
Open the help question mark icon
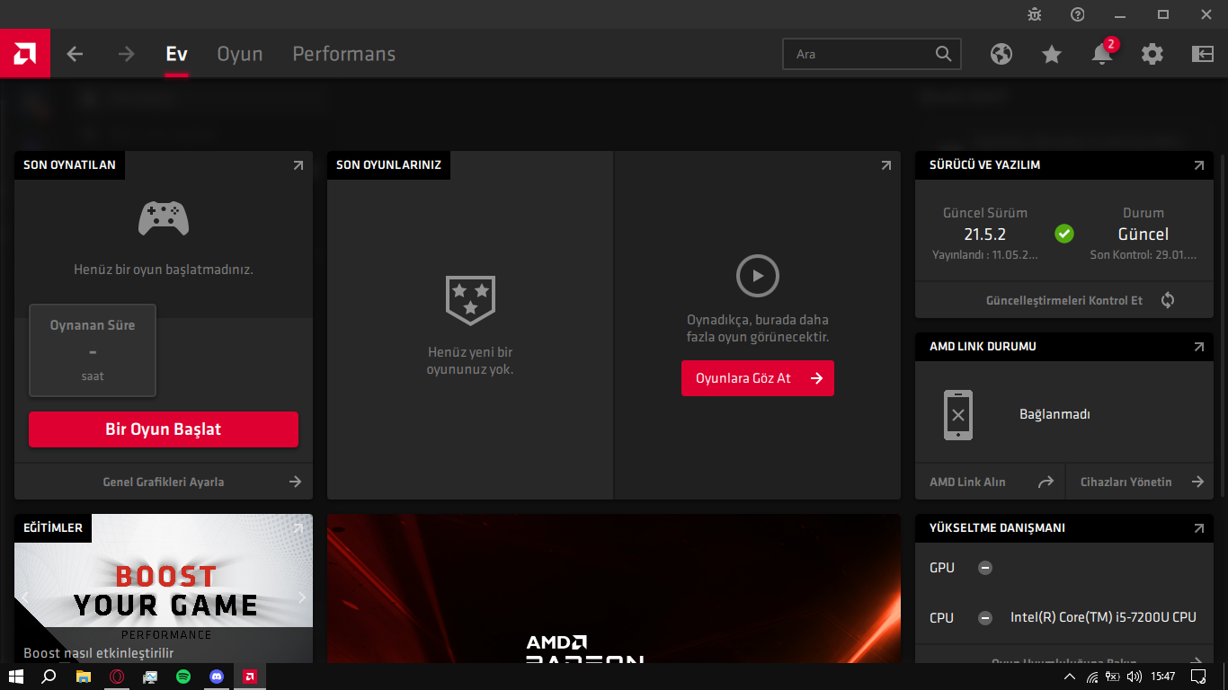(1078, 14)
